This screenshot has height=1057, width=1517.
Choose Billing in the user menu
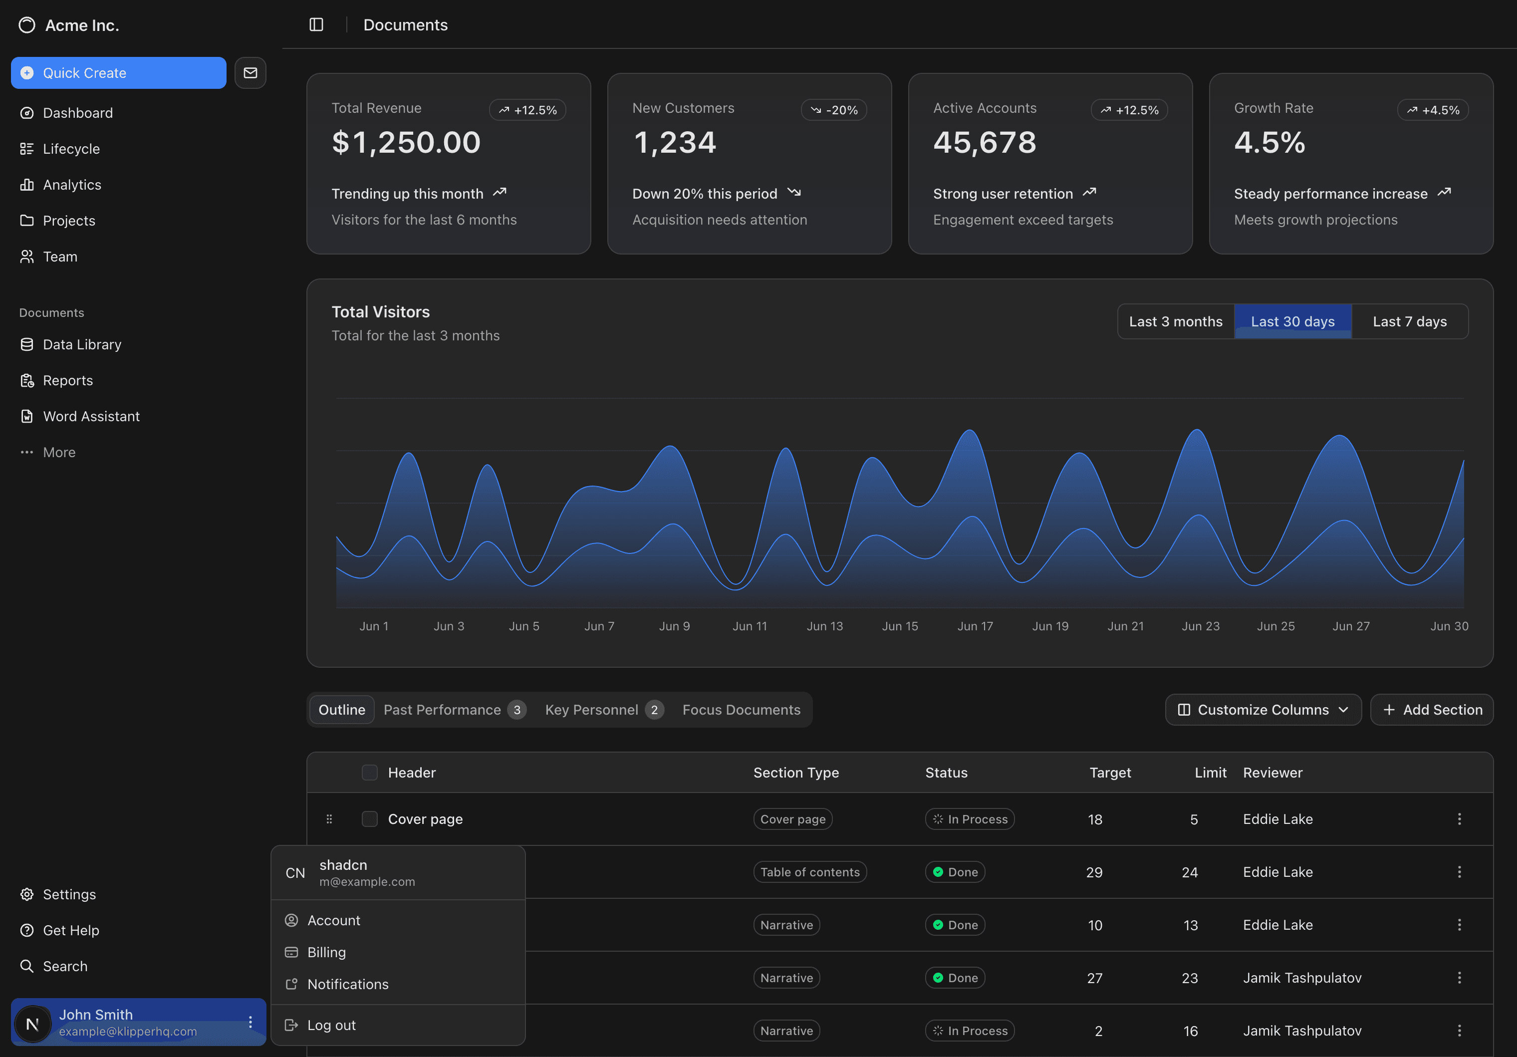pyautogui.click(x=326, y=952)
